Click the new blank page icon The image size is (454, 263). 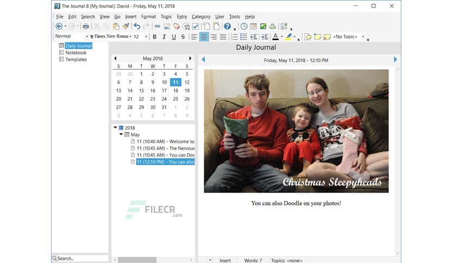[x=207, y=27]
